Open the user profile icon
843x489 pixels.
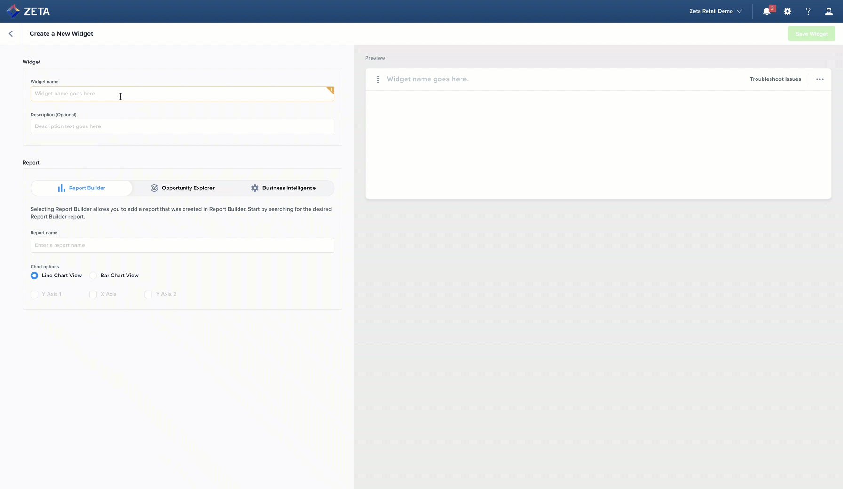pos(828,11)
